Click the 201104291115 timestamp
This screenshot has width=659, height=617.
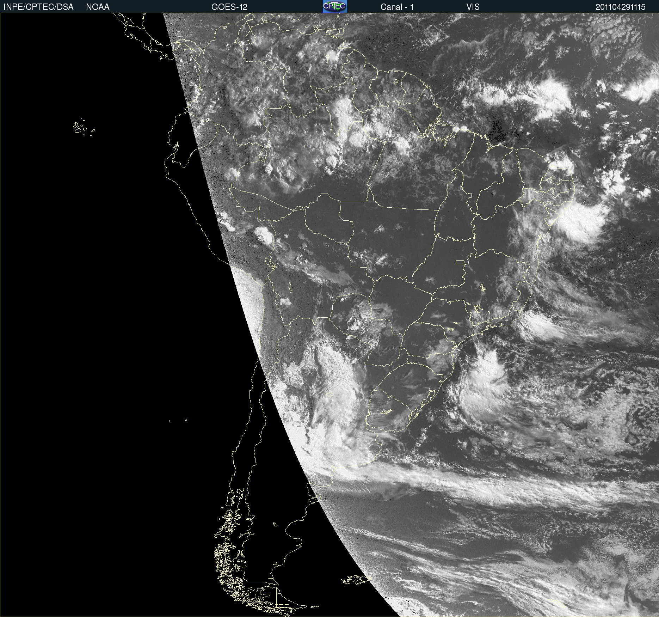(x=621, y=7)
